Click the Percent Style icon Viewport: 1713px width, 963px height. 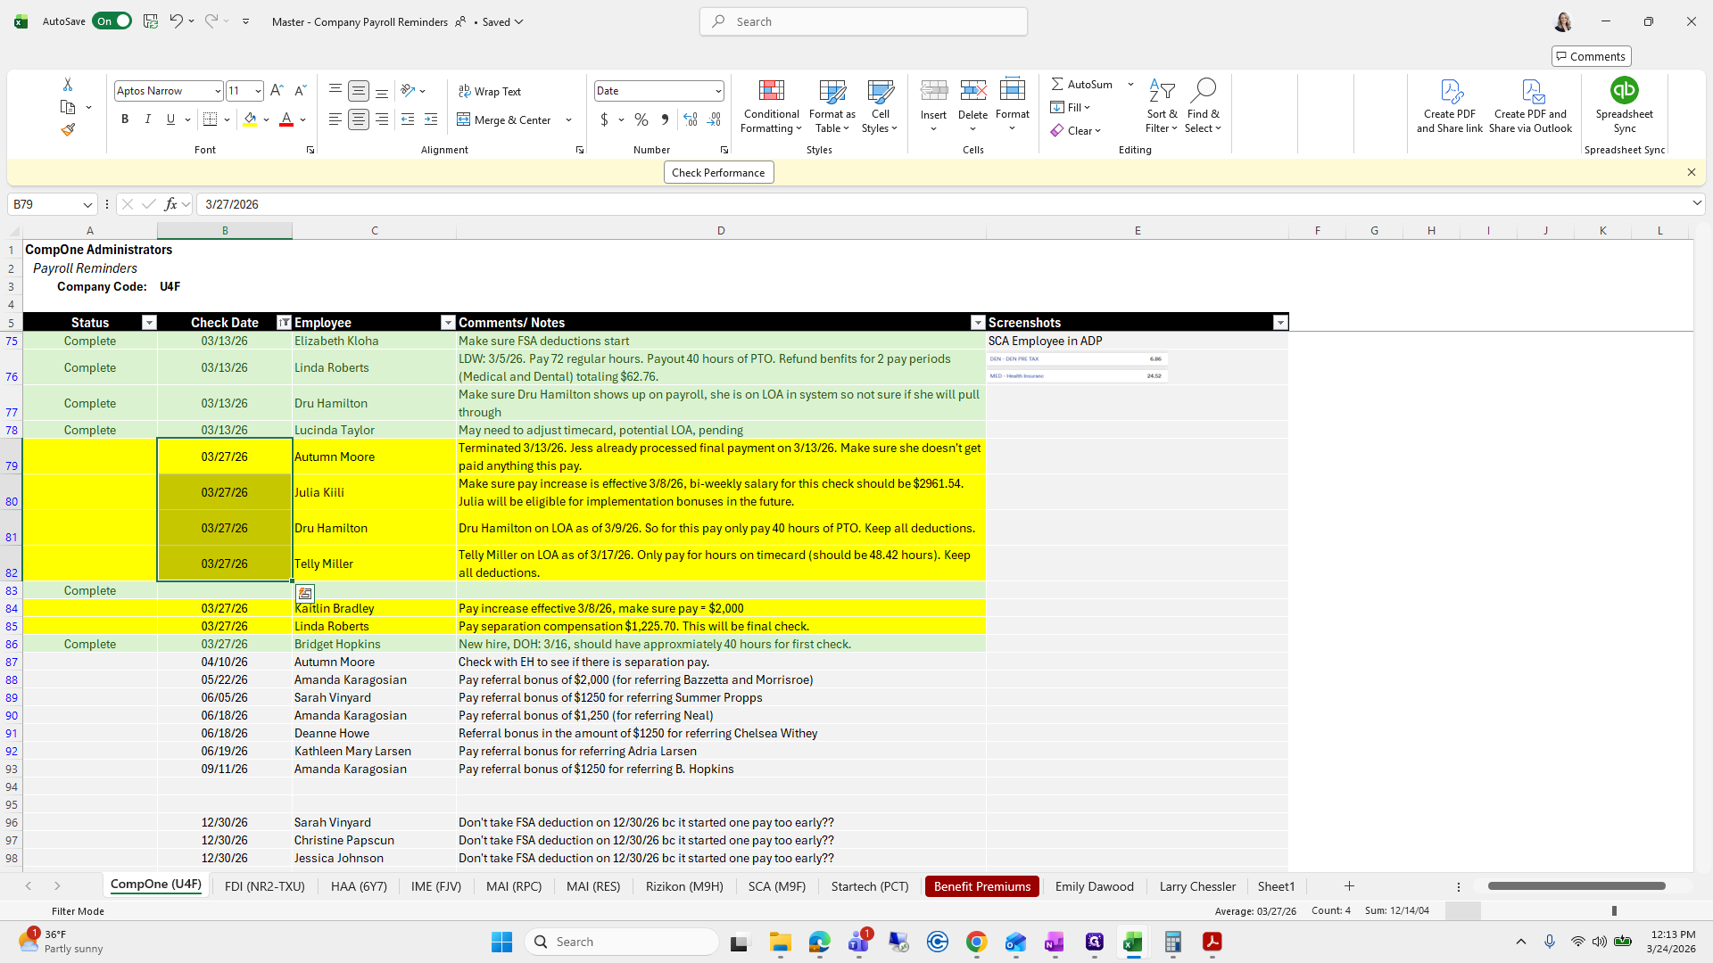pyautogui.click(x=641, y=119)
